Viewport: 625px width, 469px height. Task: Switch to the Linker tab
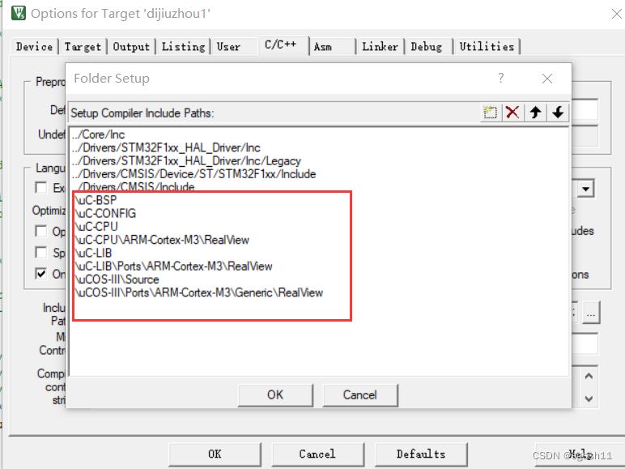pos(380,47)
